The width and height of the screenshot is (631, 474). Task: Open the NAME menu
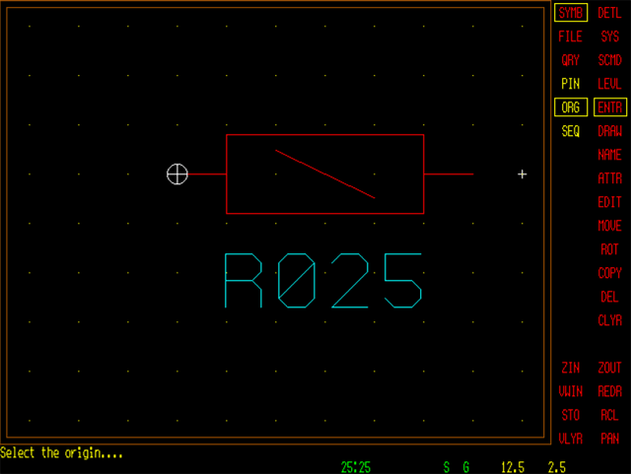pos(609,155)
